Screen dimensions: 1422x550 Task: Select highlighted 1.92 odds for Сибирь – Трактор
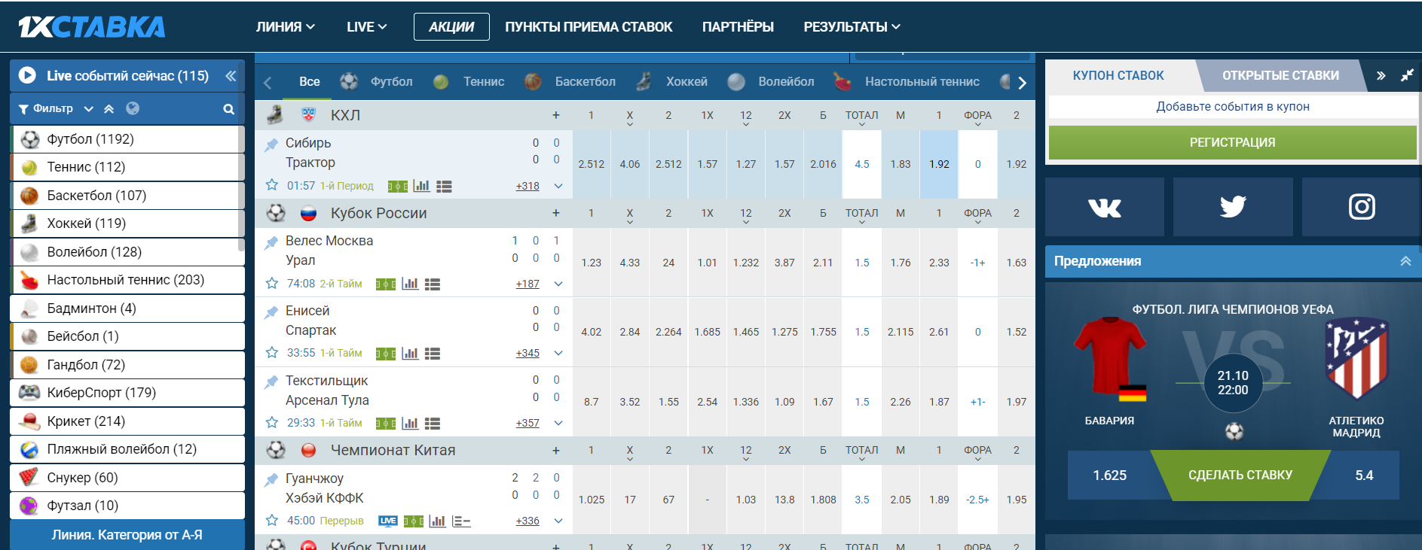point(939,164)
